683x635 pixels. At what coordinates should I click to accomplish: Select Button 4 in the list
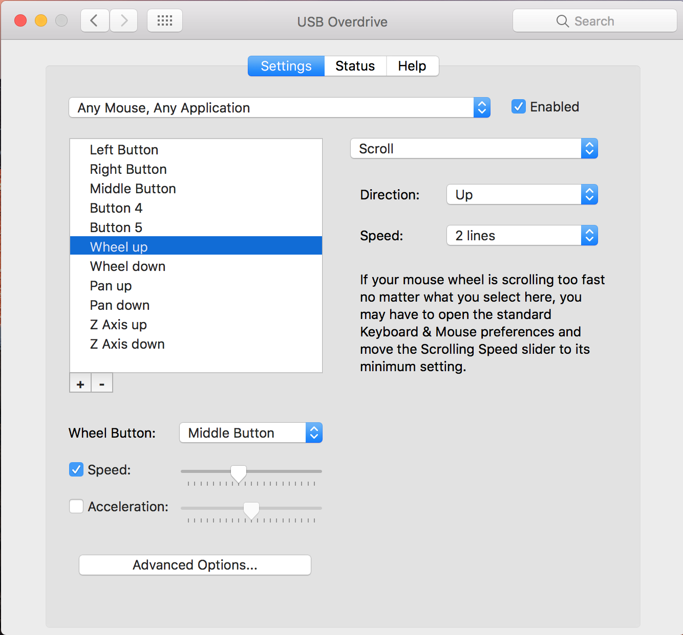tap(196, 208)
